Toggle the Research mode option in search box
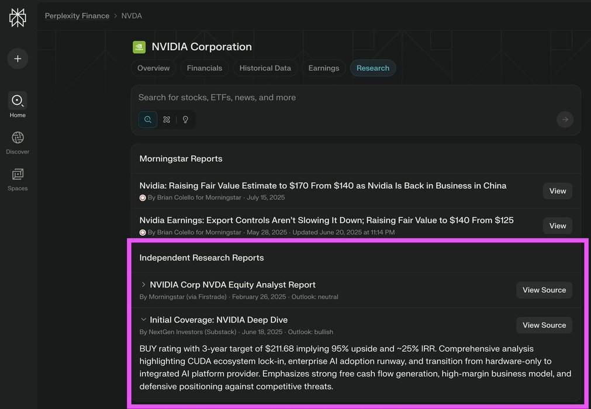The width and height of the screenshot is (591, 409). (167, 119)
